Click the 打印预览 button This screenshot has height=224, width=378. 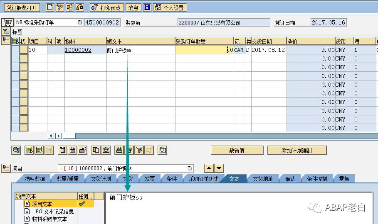(x=107, y=8)
